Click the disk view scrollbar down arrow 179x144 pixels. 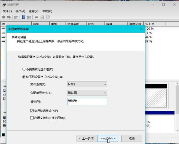[x=177, y=131]
